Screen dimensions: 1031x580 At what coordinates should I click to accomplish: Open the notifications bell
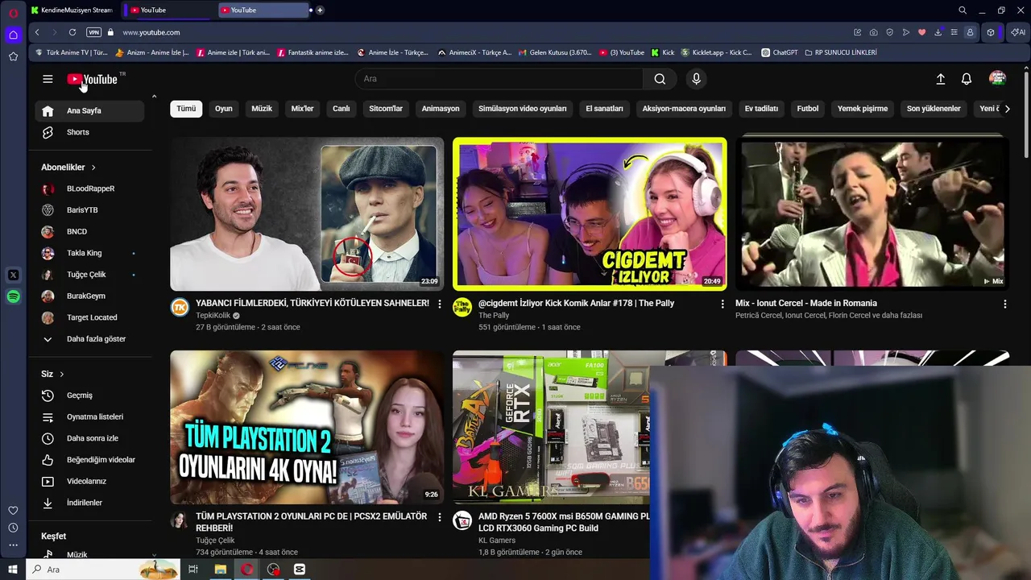pos(966,79)
